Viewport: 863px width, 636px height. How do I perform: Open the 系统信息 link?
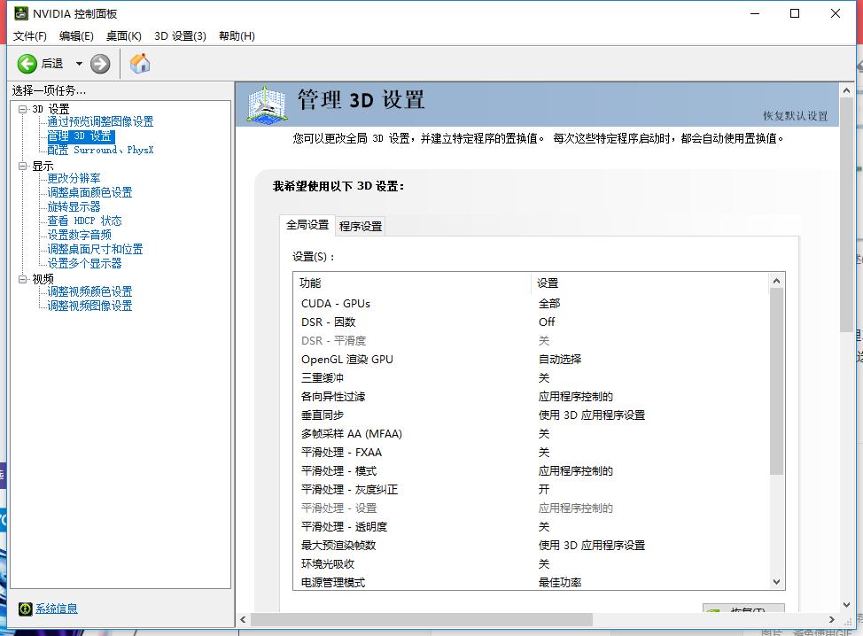coord(57,609)
